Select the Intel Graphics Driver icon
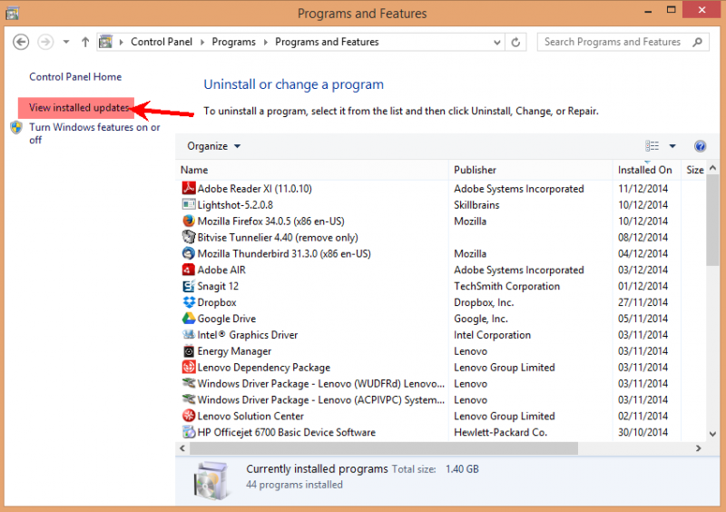Screen dimensions: 726x512 pos(189,335)
